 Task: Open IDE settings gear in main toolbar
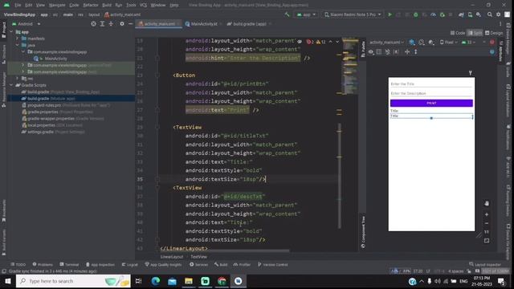point(498,14)
